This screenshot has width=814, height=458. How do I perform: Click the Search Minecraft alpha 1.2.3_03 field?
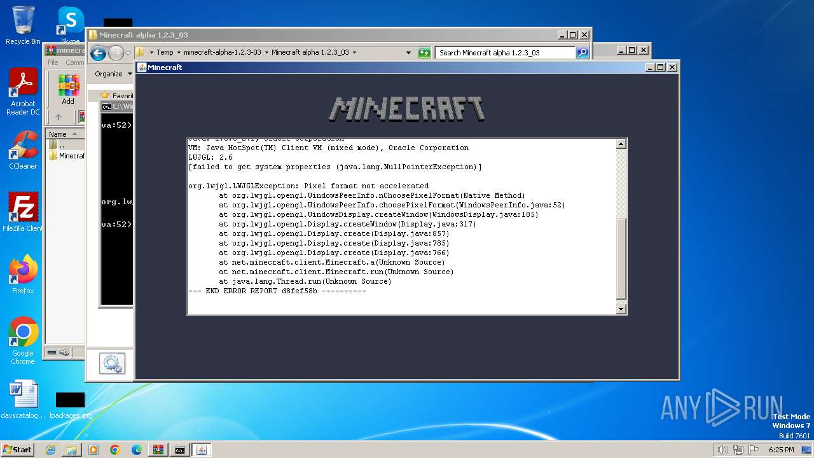coord(506,53)
